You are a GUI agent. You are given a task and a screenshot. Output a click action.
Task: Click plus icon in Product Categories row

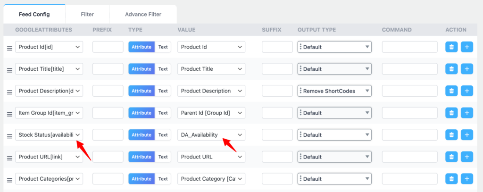tap(467, 179)
